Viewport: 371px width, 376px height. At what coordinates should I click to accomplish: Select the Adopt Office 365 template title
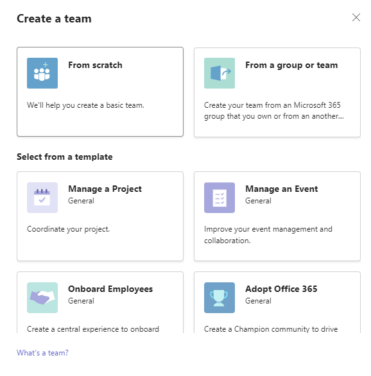(x=281, y=289)
